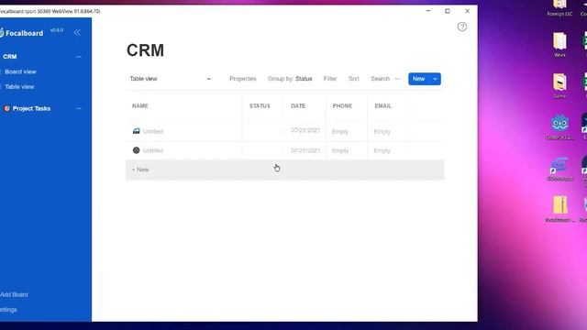Expand the Table view selector dropdown
This screenshot has height=330, width=587.
tap(208, 79)
